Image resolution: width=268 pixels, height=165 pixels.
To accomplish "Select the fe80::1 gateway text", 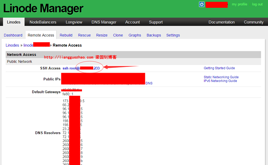I will coord(68,94).
